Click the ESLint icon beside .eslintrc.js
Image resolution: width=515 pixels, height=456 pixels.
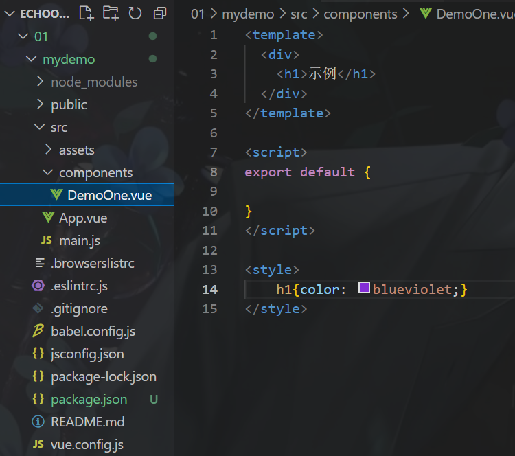[38, 286]
